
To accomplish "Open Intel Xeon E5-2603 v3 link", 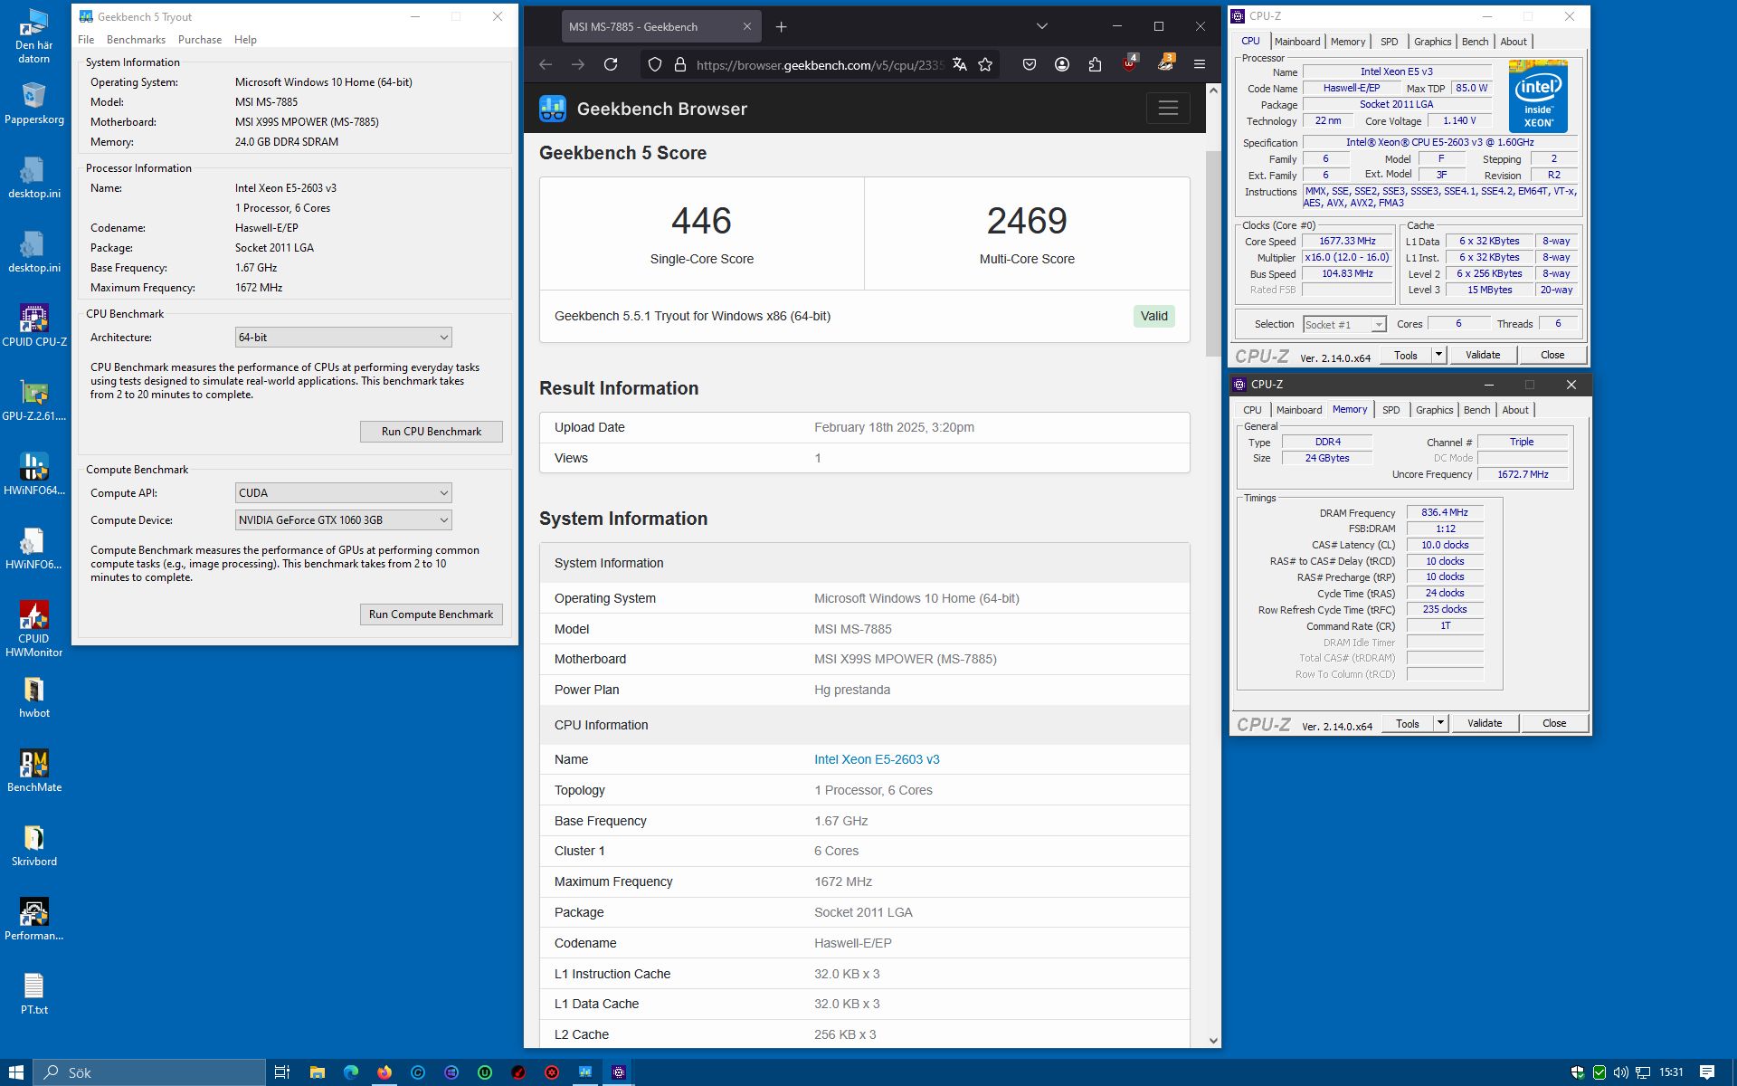I will (x=877, y=759).
